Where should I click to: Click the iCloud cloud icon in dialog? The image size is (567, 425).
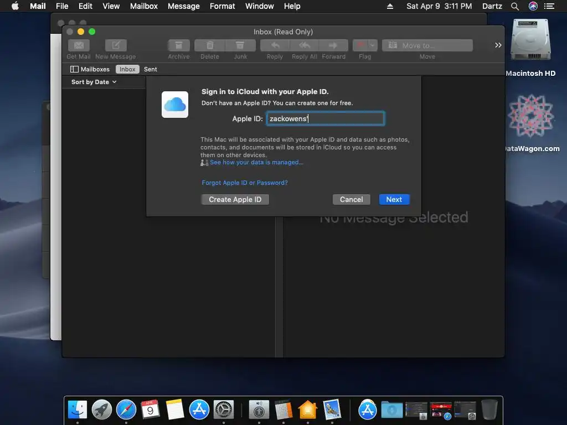pyautogui.click(x=175, y=105)
